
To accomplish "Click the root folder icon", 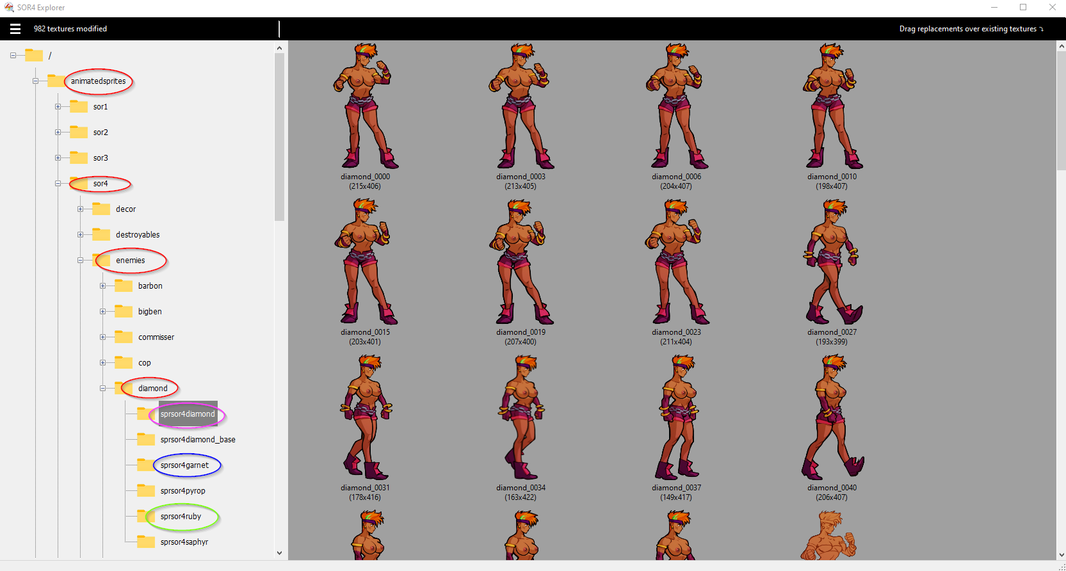I will [x=34, y=55].
